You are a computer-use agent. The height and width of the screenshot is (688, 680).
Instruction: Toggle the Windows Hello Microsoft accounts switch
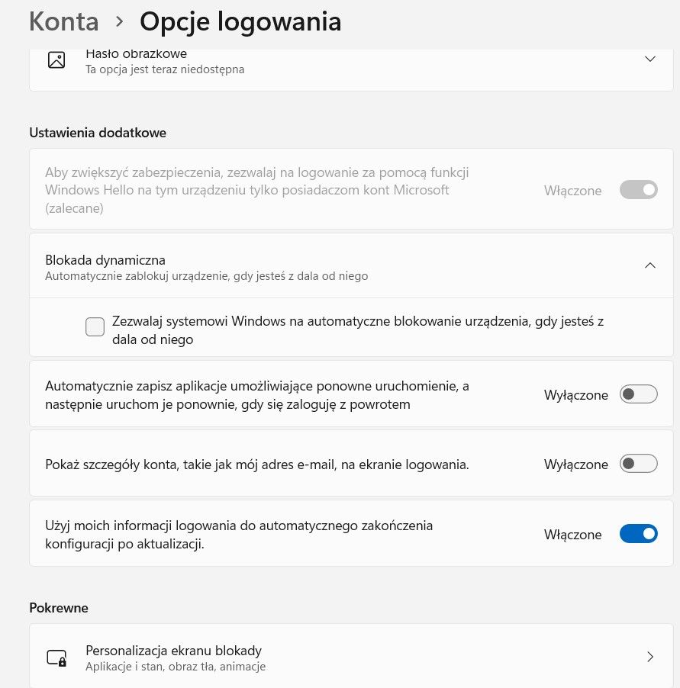pos(638,190)
